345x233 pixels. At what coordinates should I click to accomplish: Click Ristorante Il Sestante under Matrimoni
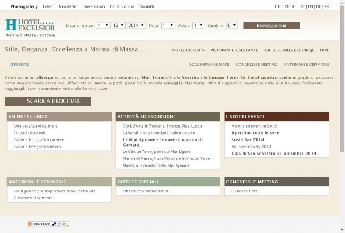[x=33, y=198]
